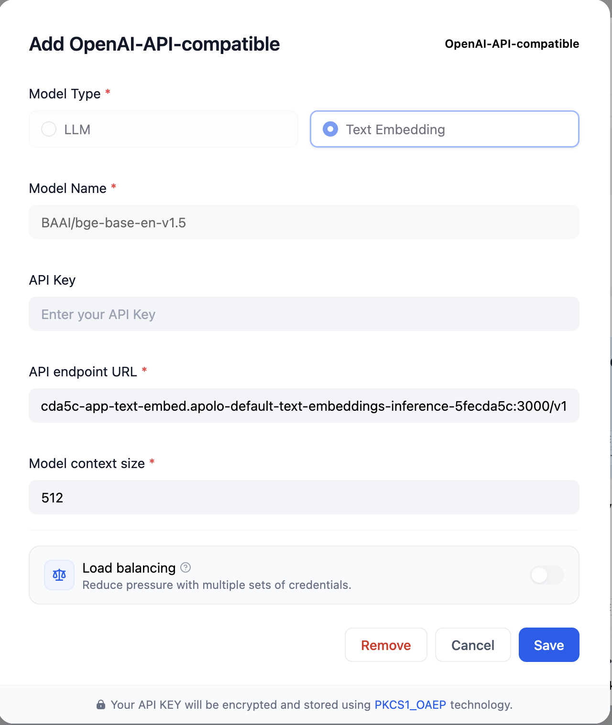Click the Model context size field
The width and height of the screenshot is (612, 725).
point(304,498)
